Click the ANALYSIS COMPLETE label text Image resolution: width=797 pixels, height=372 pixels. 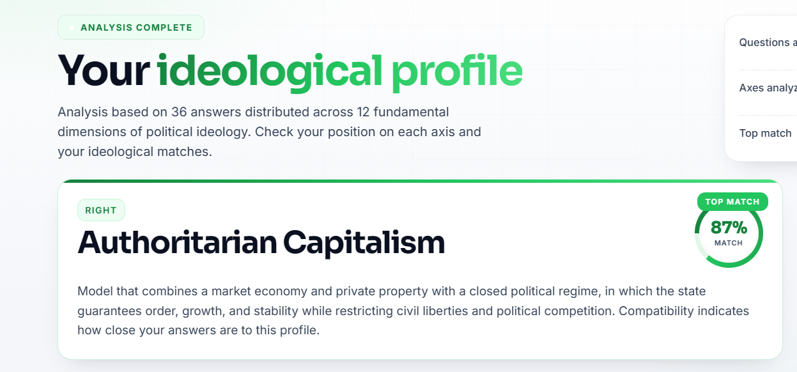[x=136, y=27]
